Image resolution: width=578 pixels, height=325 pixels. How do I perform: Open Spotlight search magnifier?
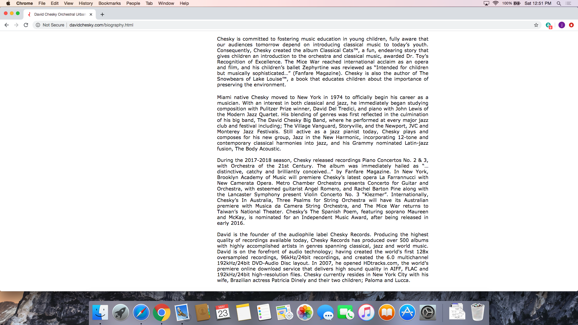559,3
